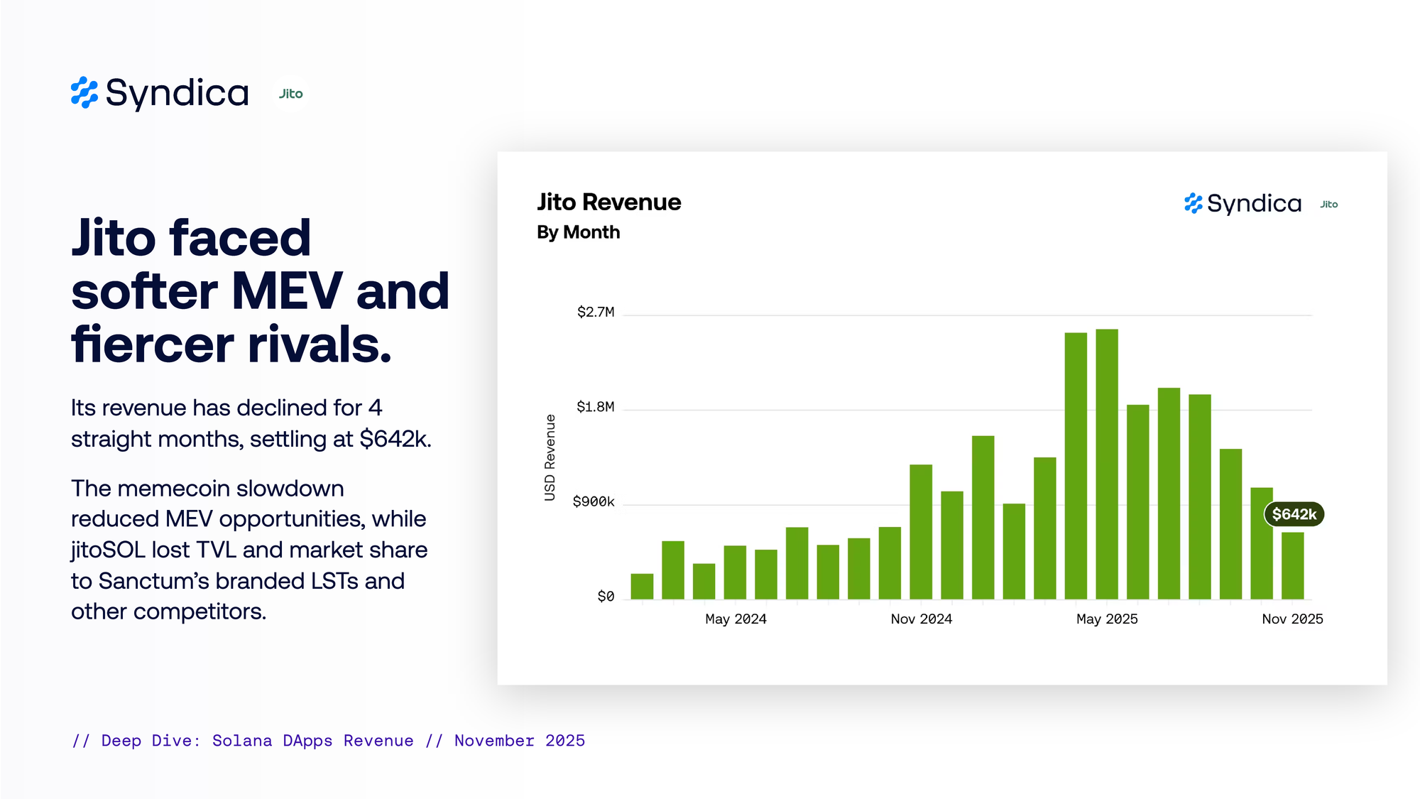
Task: Click the $642k value label bubble
Action: 1294,514
